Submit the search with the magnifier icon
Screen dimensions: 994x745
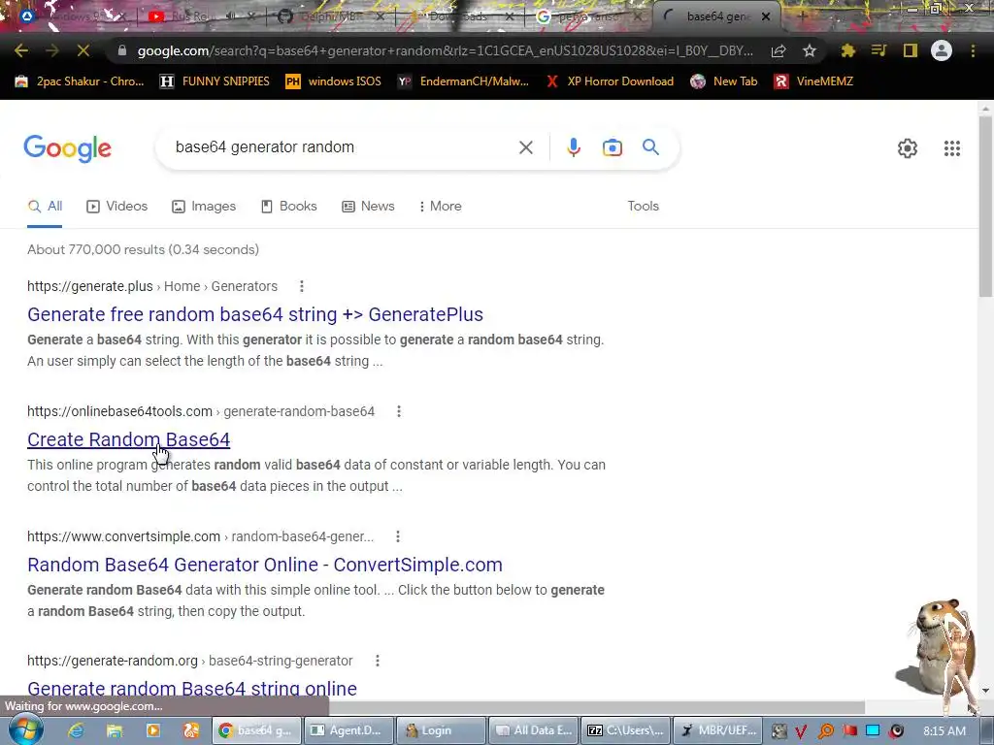650,147
